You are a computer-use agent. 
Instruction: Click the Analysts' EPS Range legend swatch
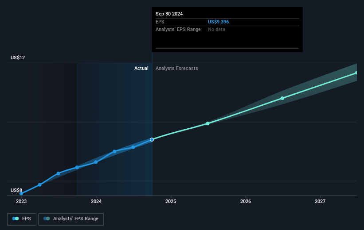tap(47, 218)
